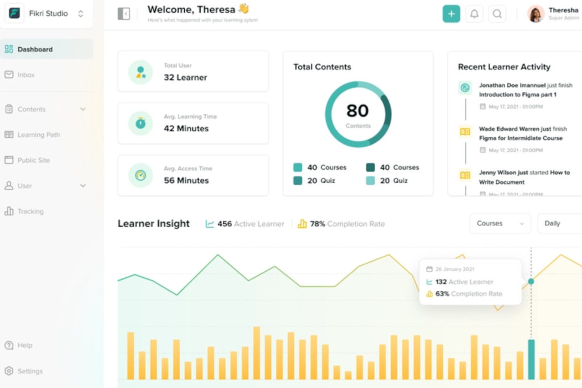Open the Courses filter dropdown
This screenshot has height=388, width=582.
pyautogui.click(x=500, y=223)
